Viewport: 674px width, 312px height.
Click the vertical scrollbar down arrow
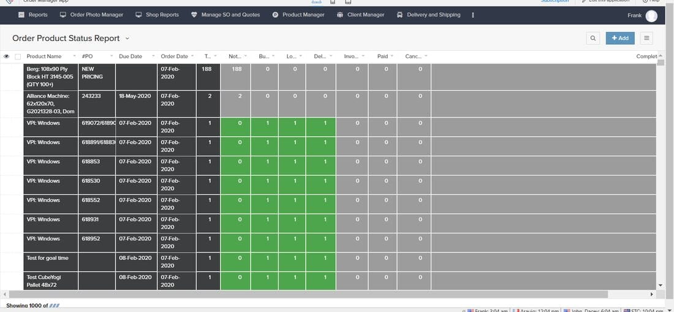coord(661,286)
